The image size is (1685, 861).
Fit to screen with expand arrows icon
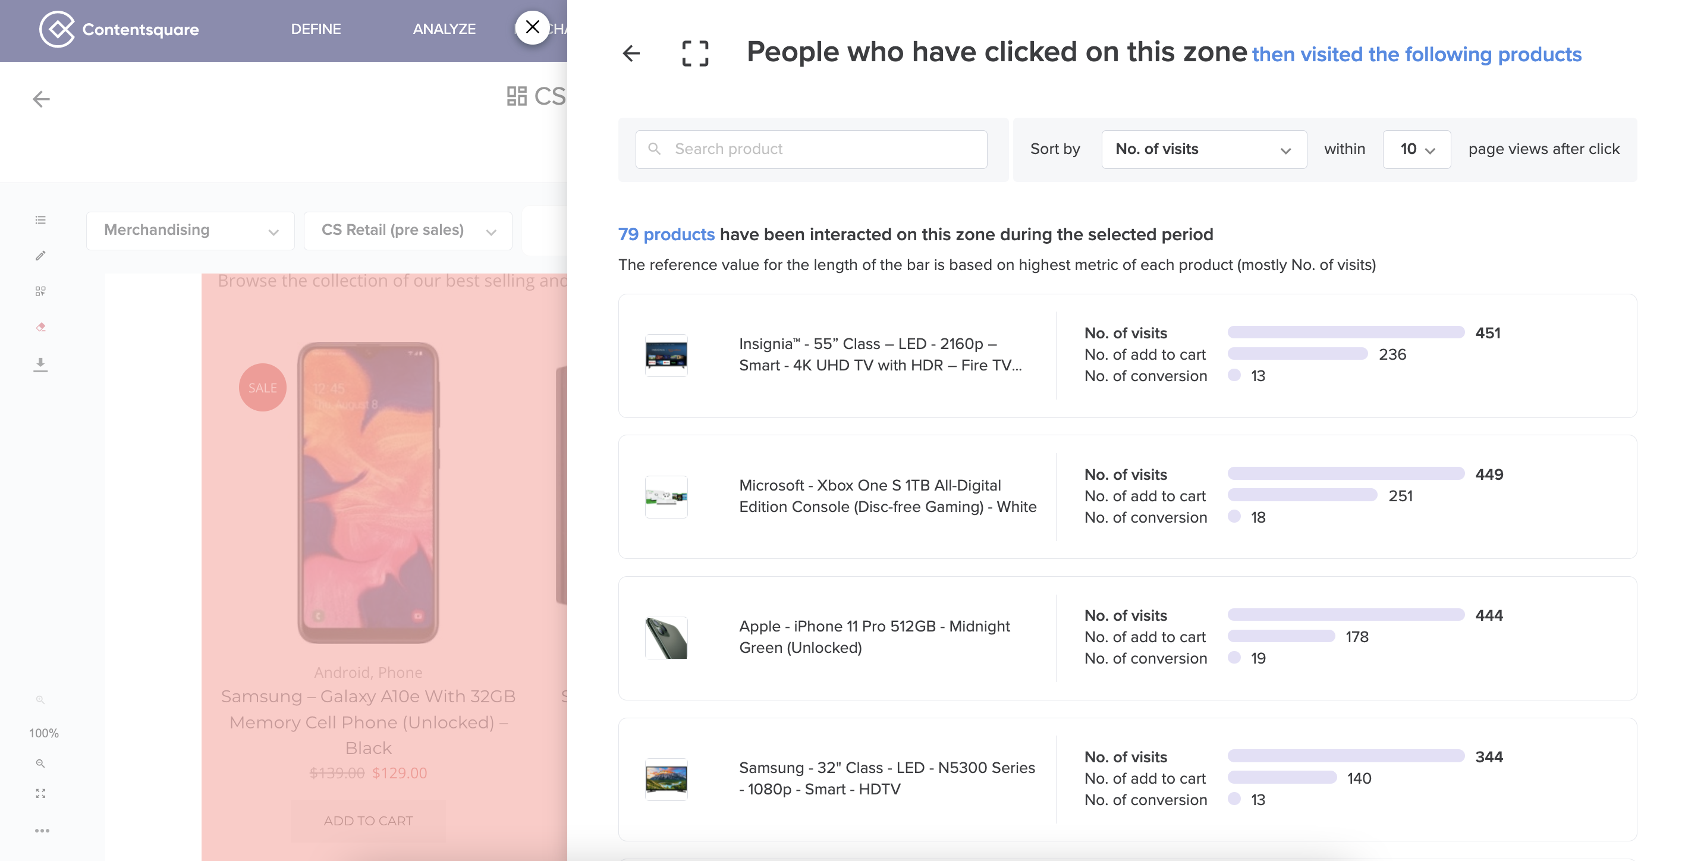(40, 794)
